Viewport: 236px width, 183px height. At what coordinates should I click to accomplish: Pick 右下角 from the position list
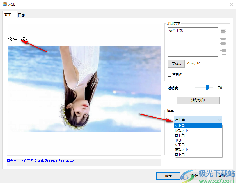(x=198, y=154)
